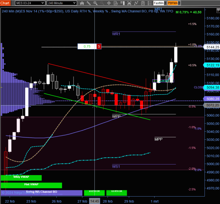Open the data box icon

click(x=115, y=3)
